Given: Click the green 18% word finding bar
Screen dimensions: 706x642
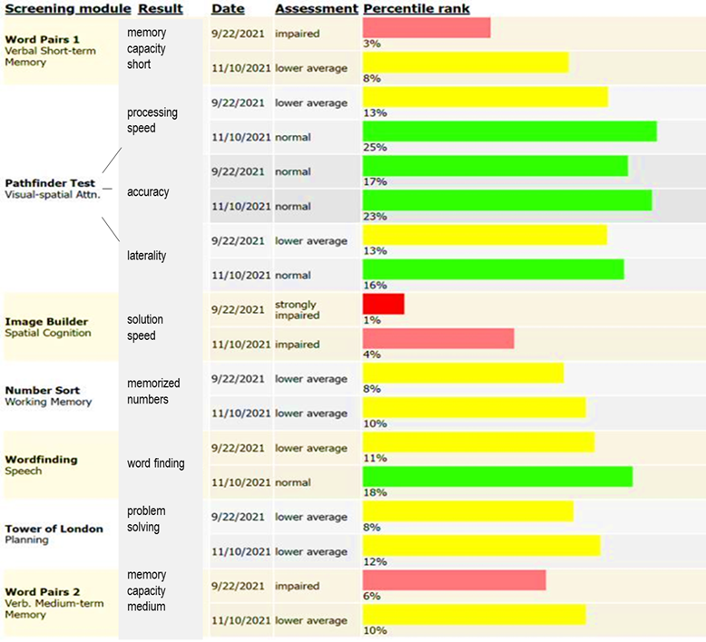Looking at the screenshot, I should pos(497,476).
